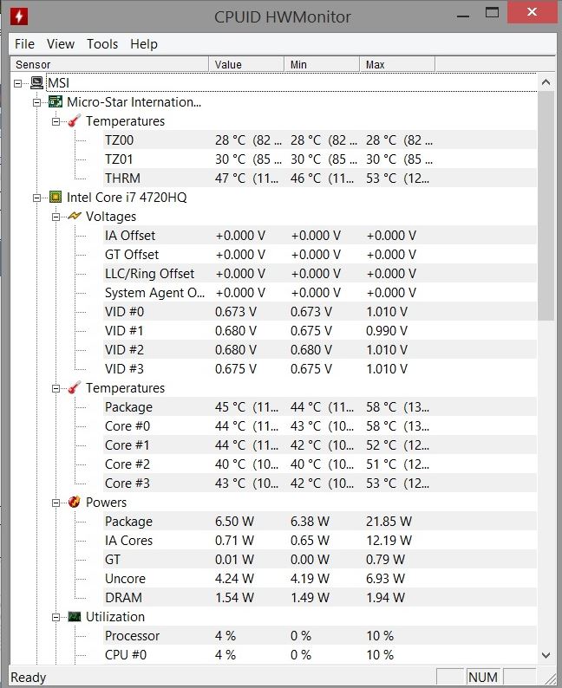This screenshot has width=562, height=688.
Task: Select the THRM temperature row
Action: click(x=319, y=178)
